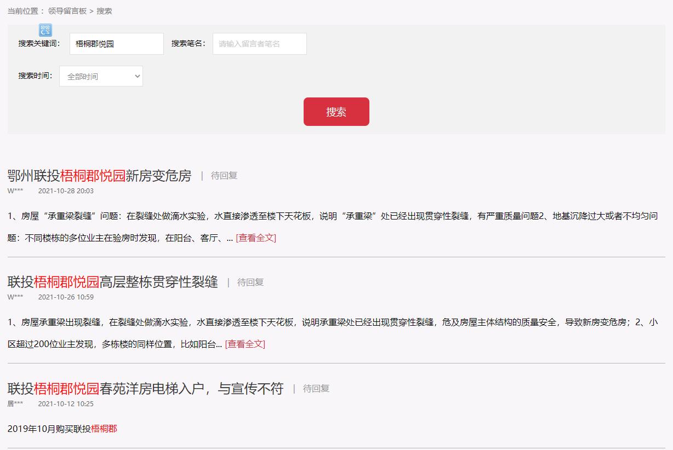The image size is (673, 450).
Task: Select the 搜索 breadcrumb item
Action: click(104, 10)
